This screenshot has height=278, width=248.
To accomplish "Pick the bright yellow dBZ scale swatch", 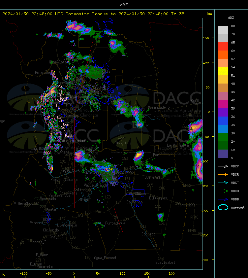I will [223, 71].
